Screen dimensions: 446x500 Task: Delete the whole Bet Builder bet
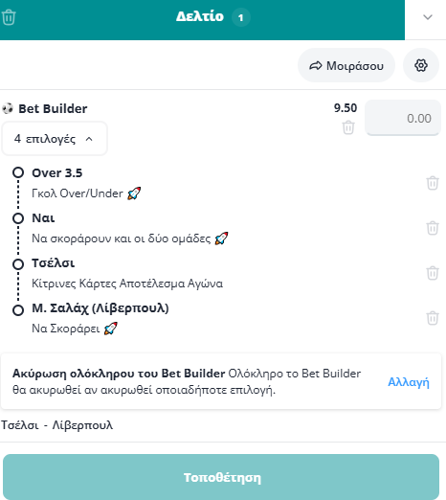(x=348, y=127)
